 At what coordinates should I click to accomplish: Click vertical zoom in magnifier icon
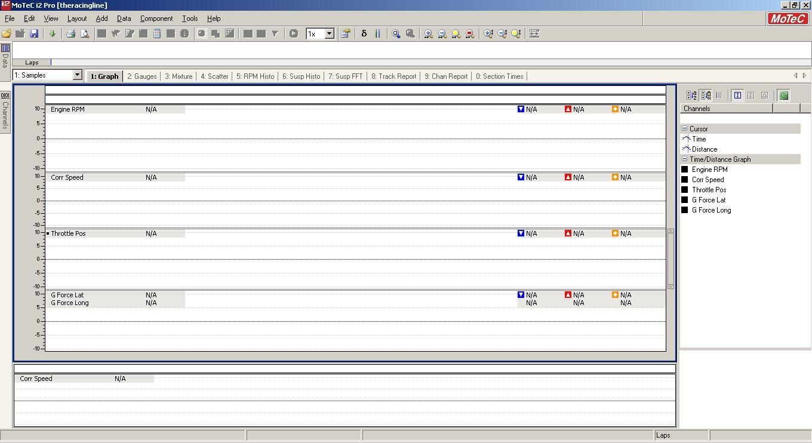[x=488, y=34]
